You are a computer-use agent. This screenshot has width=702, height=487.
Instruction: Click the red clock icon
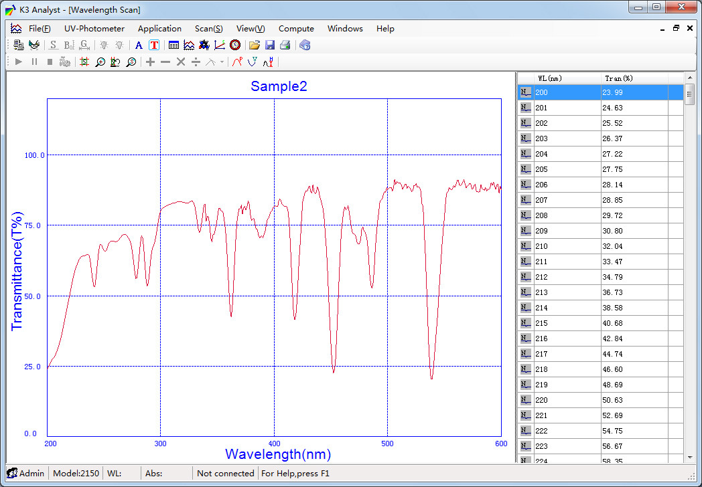pos(235,45)
